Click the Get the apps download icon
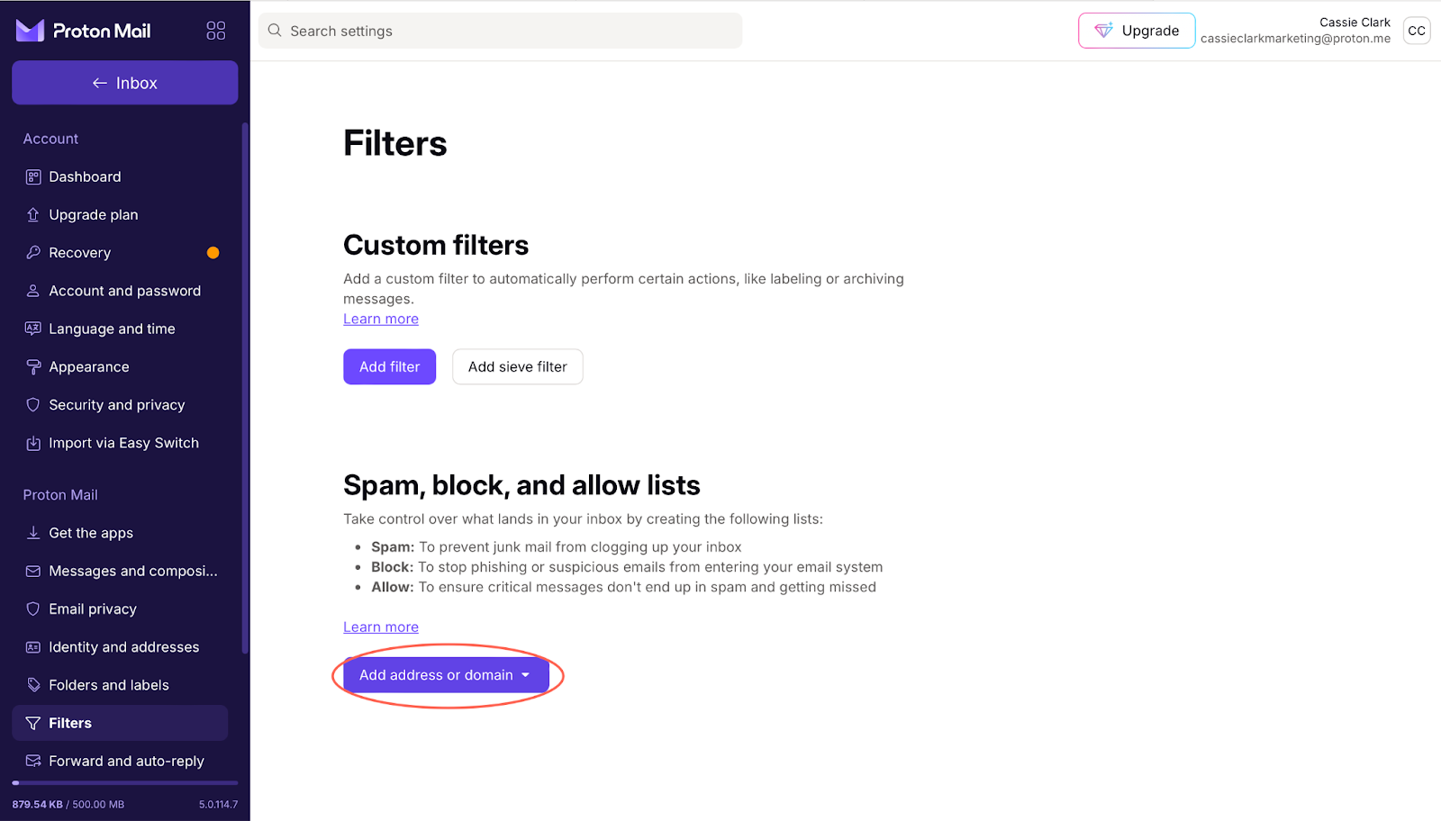This screenshot has width=1441, height=821. pyautogui.click(x=33, y=533)
